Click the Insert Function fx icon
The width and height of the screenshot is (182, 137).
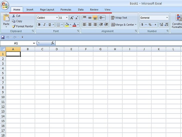pyautogui.click(x=52, y=43)
